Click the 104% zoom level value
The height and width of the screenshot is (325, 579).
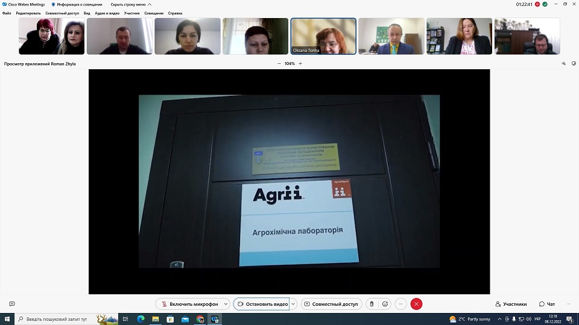pos(289,64)
